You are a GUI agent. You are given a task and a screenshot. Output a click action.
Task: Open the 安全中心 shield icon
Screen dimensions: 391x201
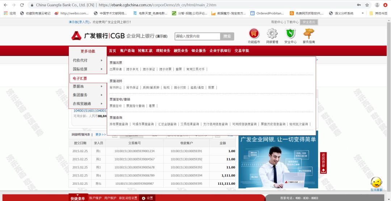pos(290,34)
